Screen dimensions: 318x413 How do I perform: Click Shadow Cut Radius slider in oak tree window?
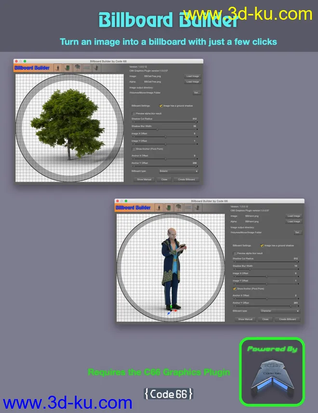click(x=165, y=122)
